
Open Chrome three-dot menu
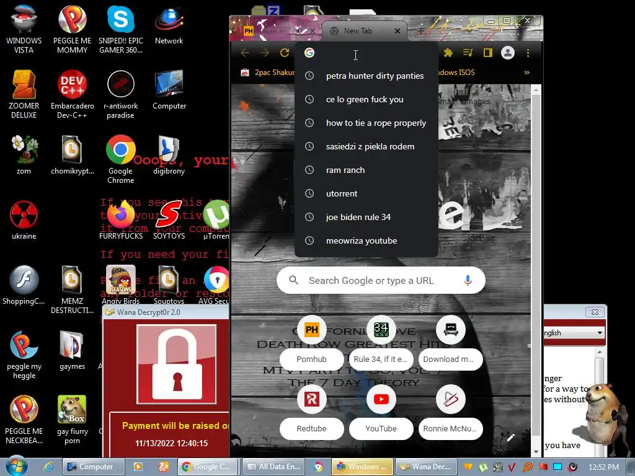point(528,53)
